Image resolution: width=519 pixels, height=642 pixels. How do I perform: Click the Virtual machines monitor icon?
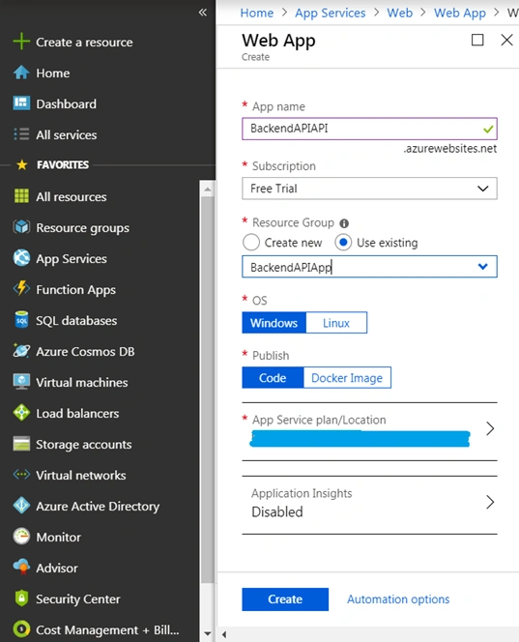point(21,382)
